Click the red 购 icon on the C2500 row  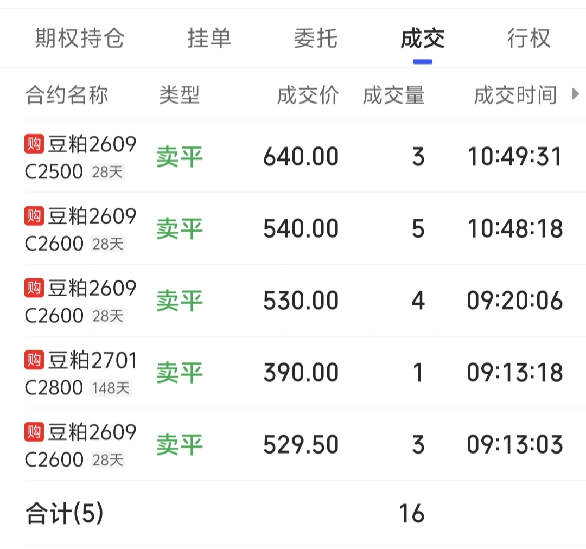click(x=34, y=144)
